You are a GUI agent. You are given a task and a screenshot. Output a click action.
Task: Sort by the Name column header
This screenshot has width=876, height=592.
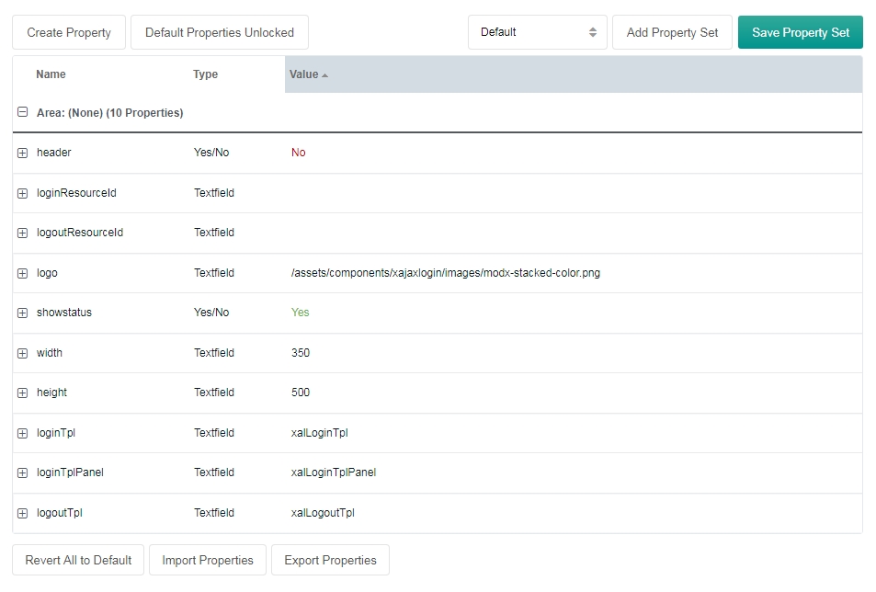(51, 74)
